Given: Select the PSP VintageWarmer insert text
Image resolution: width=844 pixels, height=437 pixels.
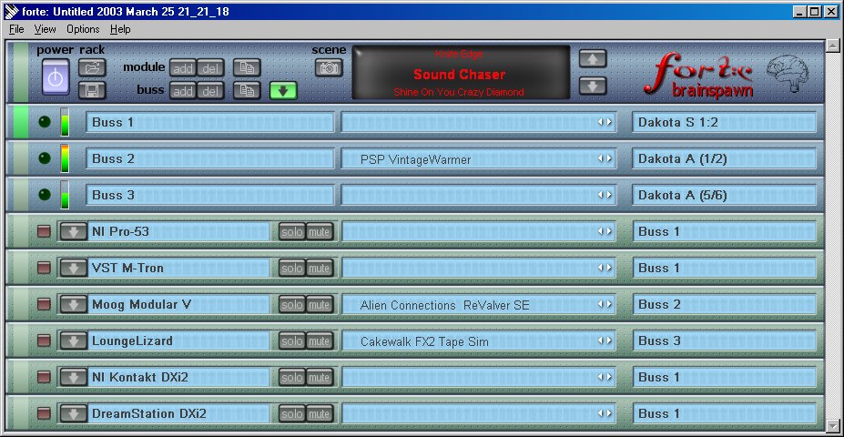Looking at the screenshot, I should 415,160.
